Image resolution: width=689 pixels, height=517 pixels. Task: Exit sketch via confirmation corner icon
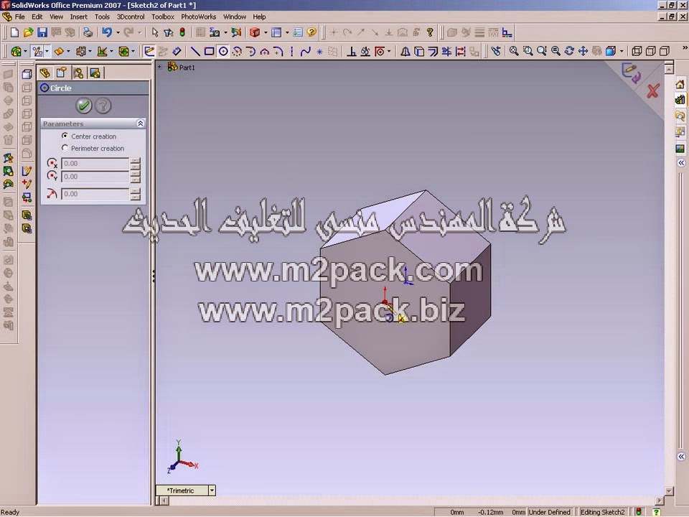[631, 73]
